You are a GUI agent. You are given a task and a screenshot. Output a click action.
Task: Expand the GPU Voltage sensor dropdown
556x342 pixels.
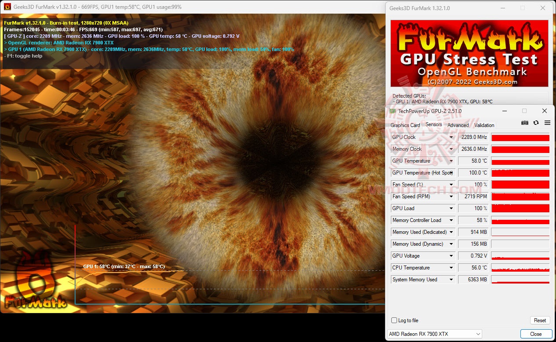[451, 256]
